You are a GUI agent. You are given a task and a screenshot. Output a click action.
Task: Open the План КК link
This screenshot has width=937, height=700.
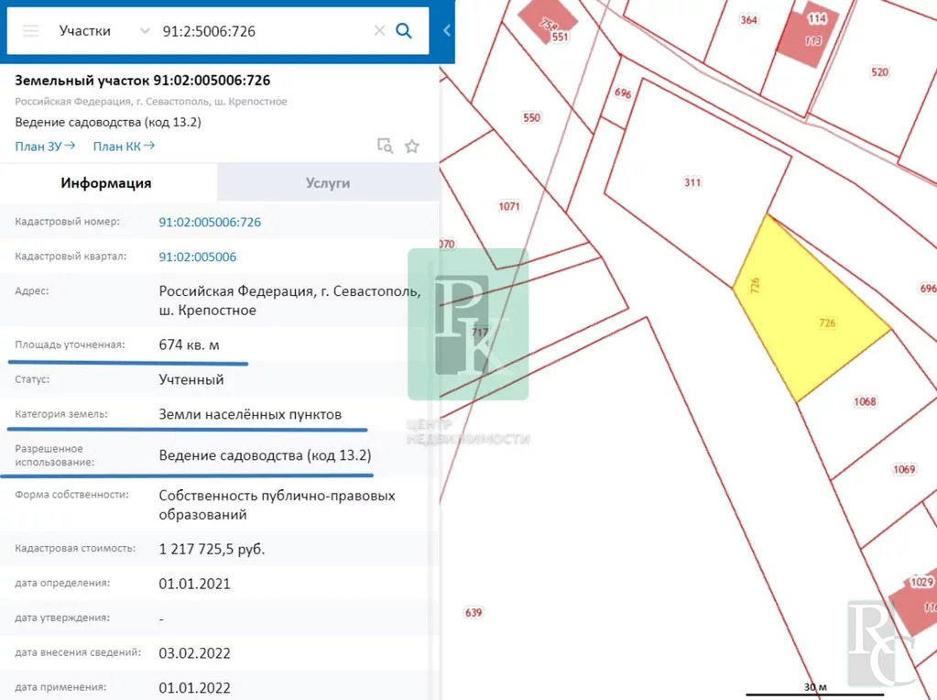(x=124, y=146)
